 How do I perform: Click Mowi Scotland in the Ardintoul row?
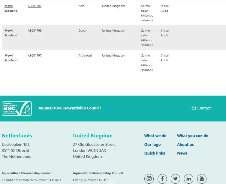(11, 58)
